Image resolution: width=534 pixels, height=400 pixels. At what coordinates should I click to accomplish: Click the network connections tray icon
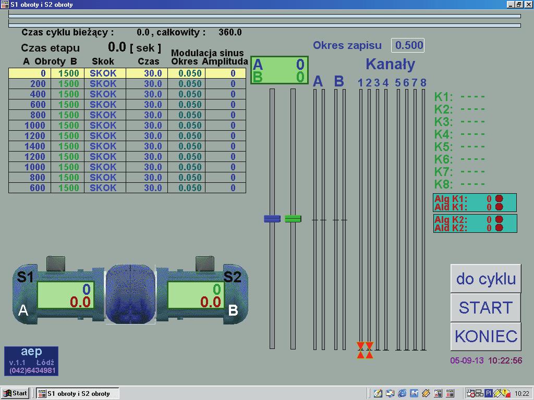coord(480,393)
